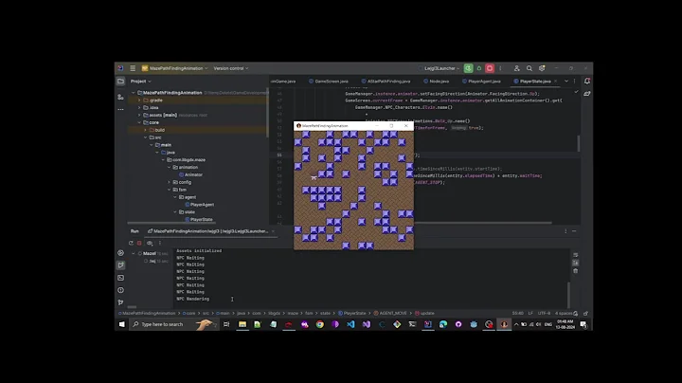This screenshot has width=682, height=383.
Task: Close the PlayerState.java tab
Action: 555,82
